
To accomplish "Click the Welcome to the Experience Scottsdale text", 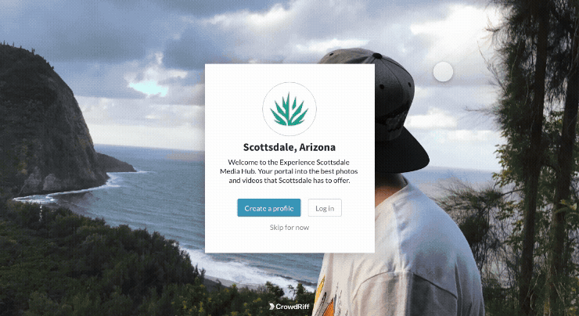I will click(x=289, y=162).
